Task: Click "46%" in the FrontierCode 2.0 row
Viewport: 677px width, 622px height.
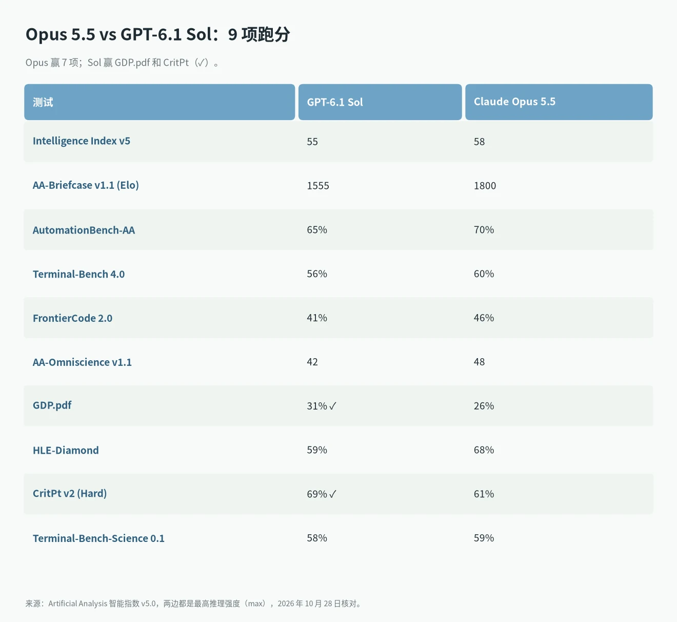Action: tap(484, 318)
